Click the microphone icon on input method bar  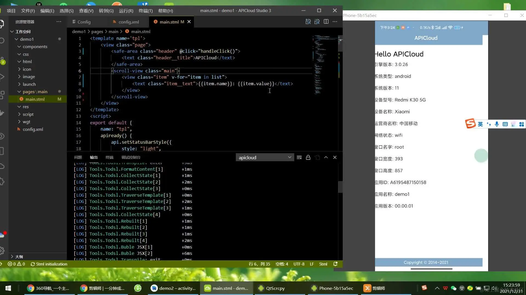497,124
